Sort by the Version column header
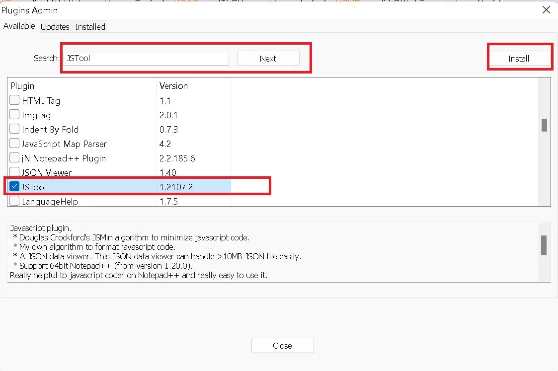This screenshot has width=558, height=371. coord(173,86)
